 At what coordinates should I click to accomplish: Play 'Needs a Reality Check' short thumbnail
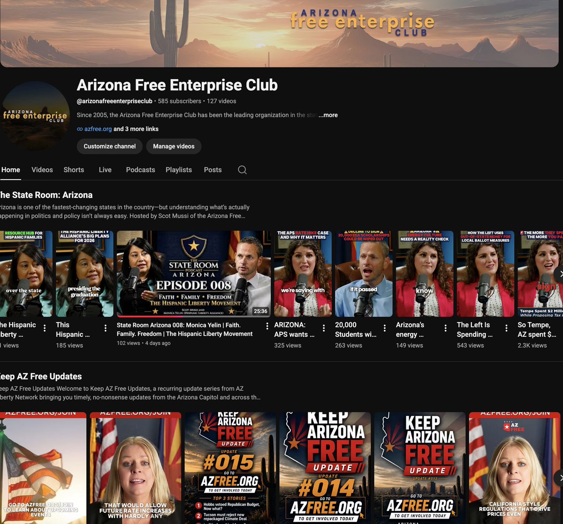coord(425,273)
